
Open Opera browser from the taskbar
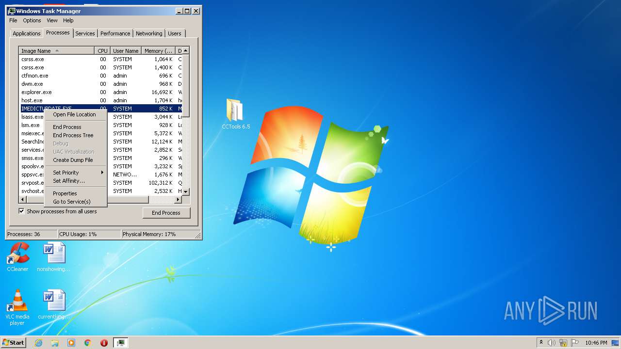pyautogui.click(x=104, y=343)
